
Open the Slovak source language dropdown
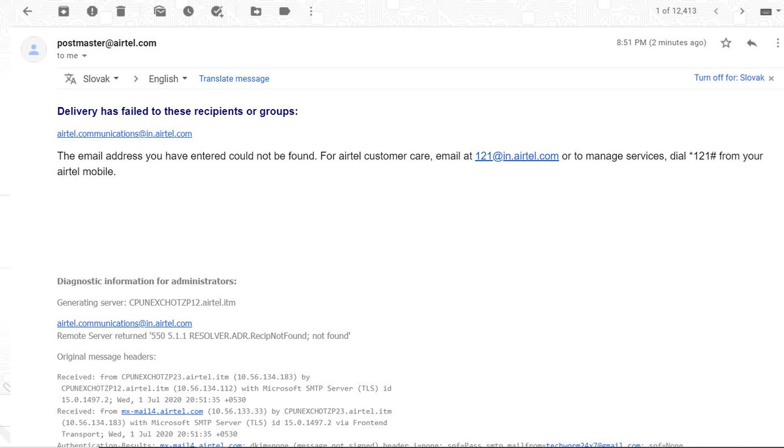(101, 78)
